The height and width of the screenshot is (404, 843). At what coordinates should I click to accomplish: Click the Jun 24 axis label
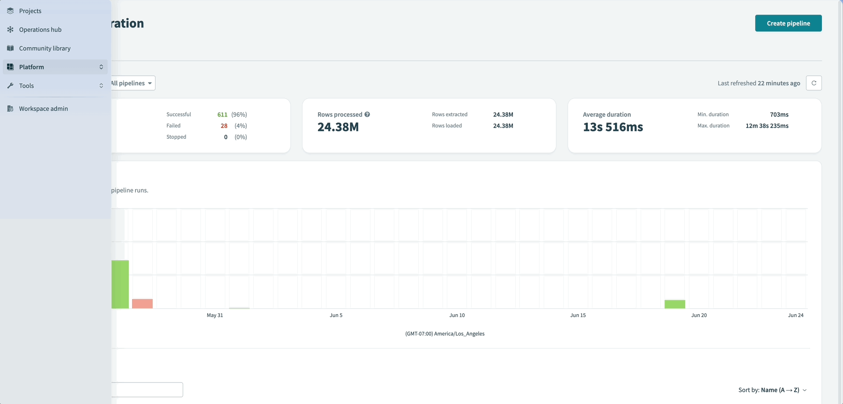click(x=796, y=315)
